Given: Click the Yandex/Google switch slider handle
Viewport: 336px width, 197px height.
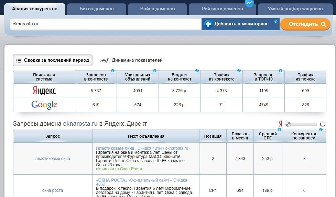Looking at the screenshot, I should pos(288,124).
